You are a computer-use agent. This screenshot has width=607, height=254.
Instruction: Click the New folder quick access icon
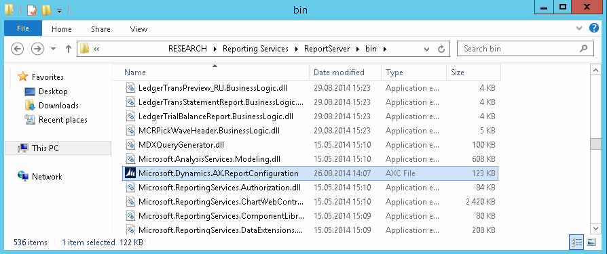point(46,10)
